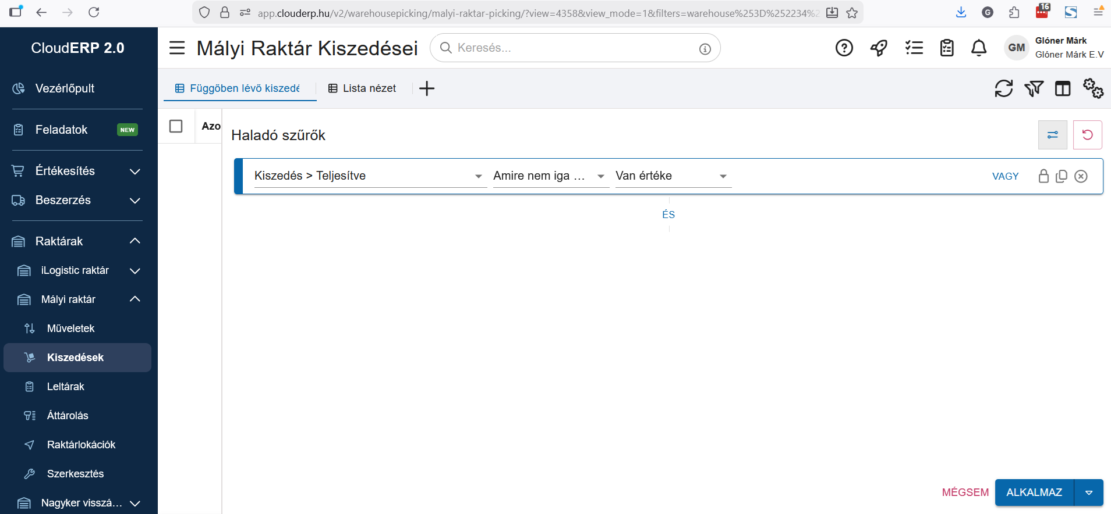Open the browser extensions puzzle icon
The image size is (1111, 514).
point(1014,12)
